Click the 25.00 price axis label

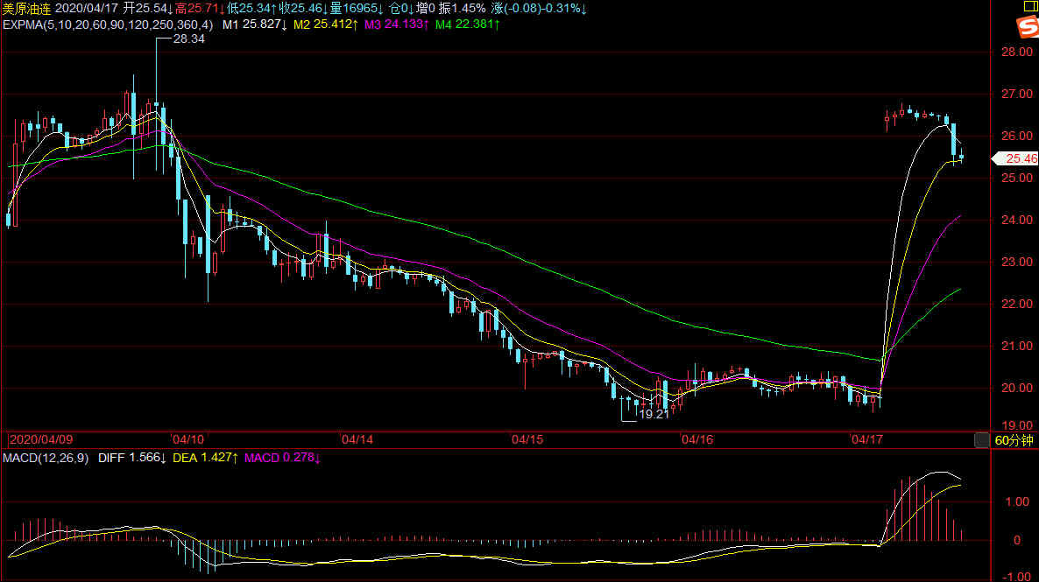[1016, 179]
